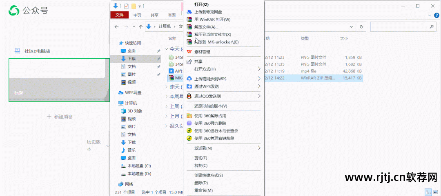Click 新建消息 in the 公众号 panel
The height and width of the screenshot is (196, 441).
coord(60,117)
